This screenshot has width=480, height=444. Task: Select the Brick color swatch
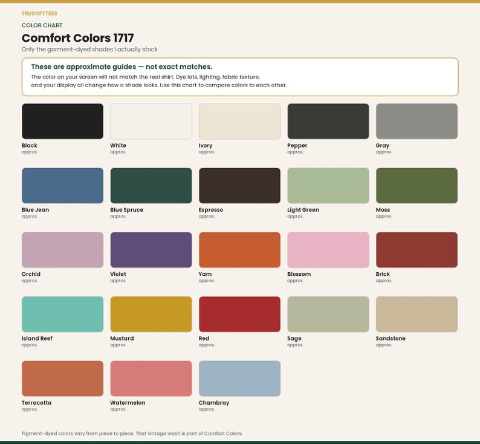417,250
